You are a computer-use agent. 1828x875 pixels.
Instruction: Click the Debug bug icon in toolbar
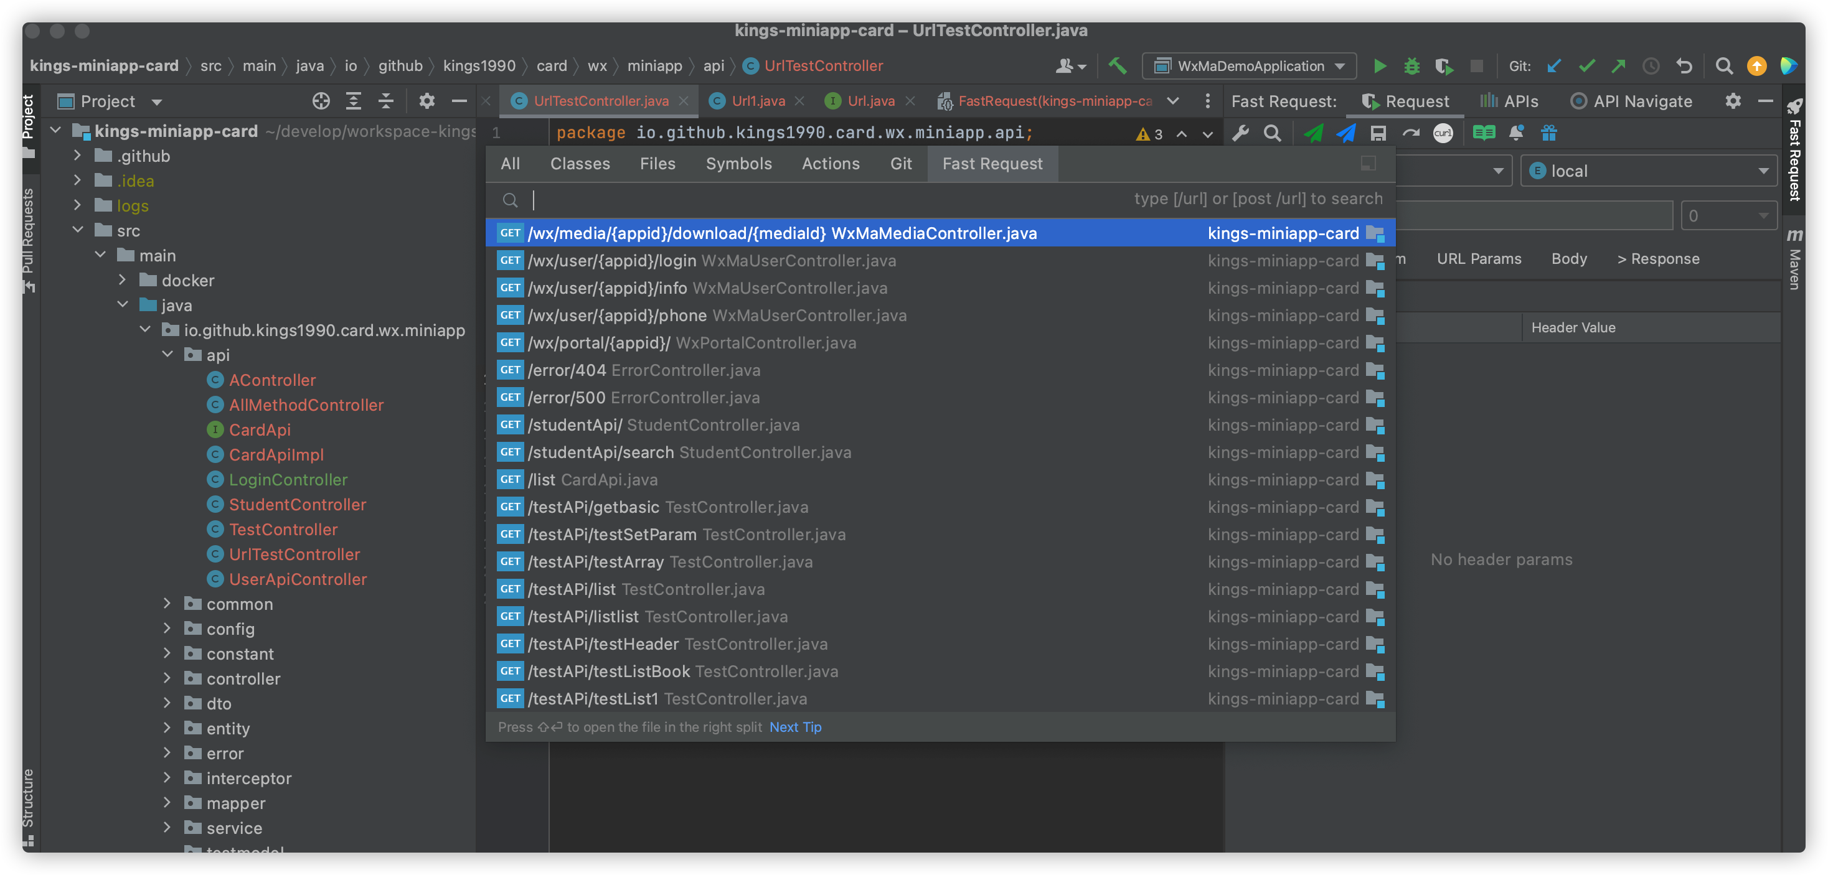[1411, 66]
